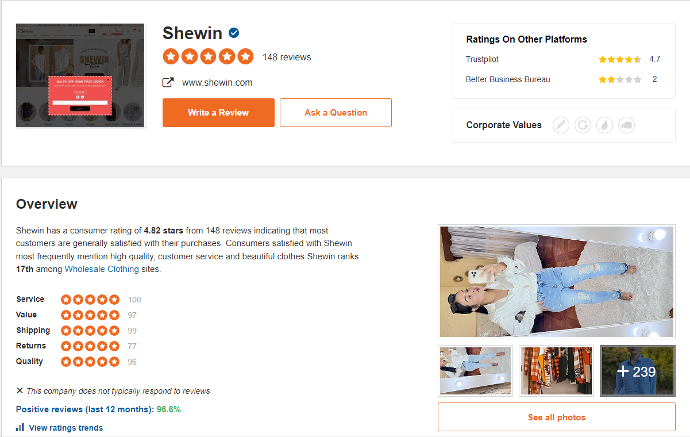
Task: Click the fish-shaped corporate value icon
Action: pyautogui.click(x=626, y=125)
